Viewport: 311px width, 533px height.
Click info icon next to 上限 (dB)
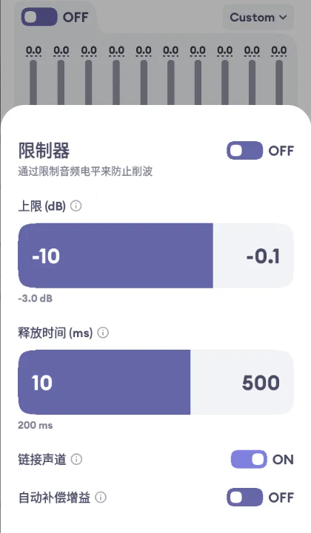click(x=76, y=206)
